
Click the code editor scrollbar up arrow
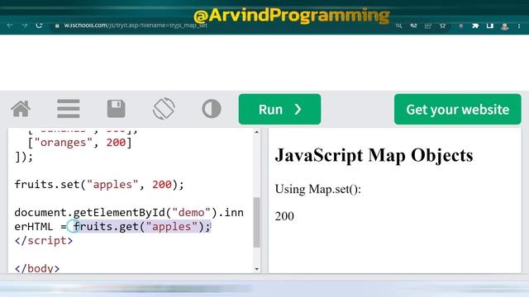click(x=257, y=132)
